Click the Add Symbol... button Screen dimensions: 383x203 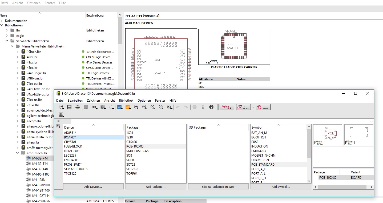(281, 187)
